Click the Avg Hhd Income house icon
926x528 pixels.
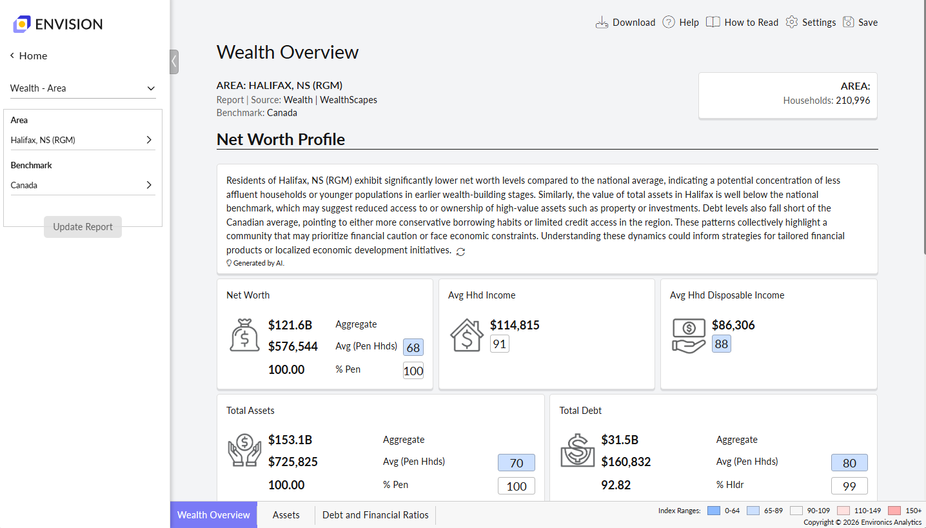tap(466, 335)
